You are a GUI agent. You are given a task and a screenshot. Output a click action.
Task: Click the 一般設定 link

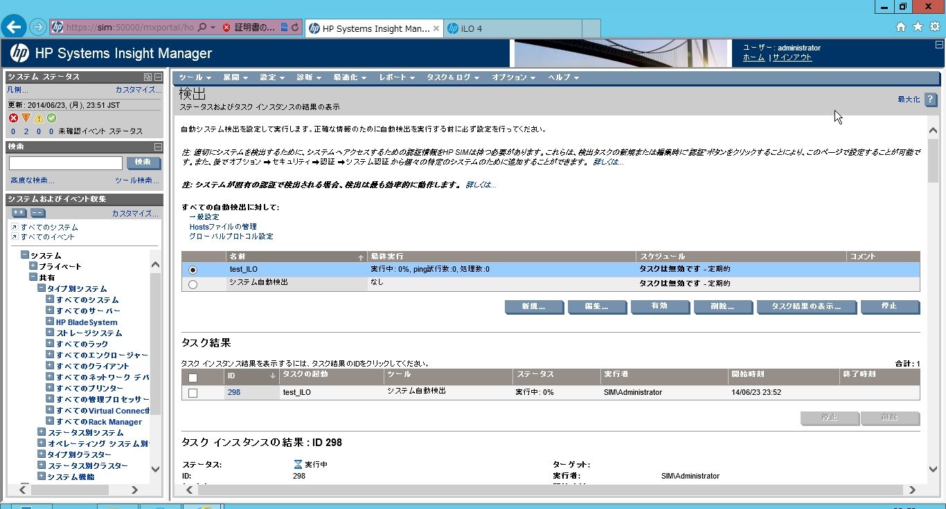[x=204, y=217]
